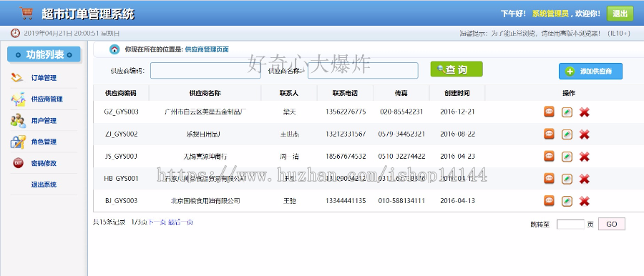Image resolution: width=644 pixels, height=276 pixels.
Task: Select 退出系统 in the sidebar menu
Action: pos(44,184)
